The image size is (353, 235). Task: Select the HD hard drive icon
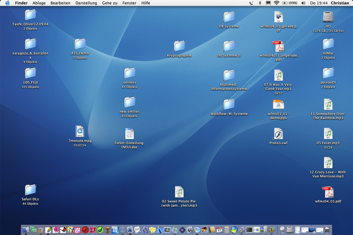click(328, 17)
